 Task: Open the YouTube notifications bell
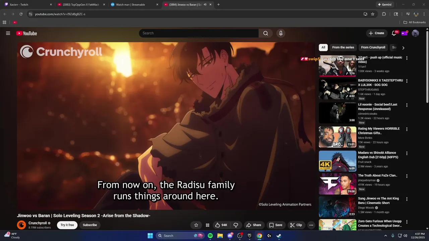[394, 33]
